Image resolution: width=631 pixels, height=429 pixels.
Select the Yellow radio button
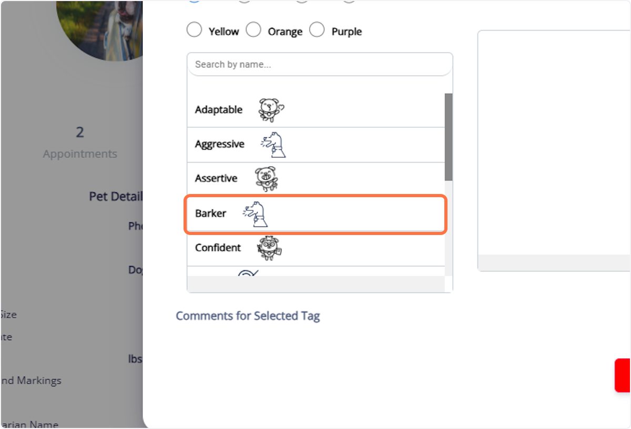(x=194, y=29)
